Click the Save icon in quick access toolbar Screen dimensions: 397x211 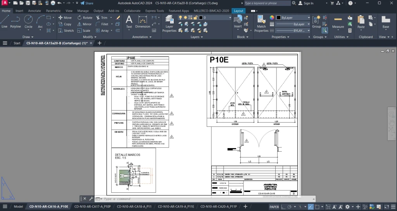click(x=28, y=3)
